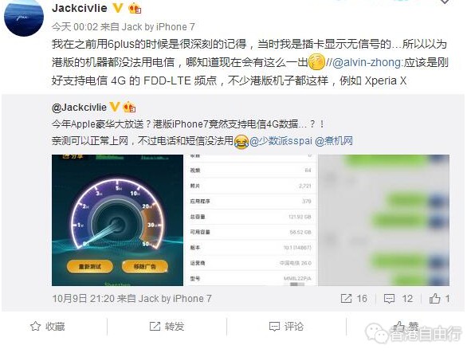Open Jackcivlie's round profile avatar

24,18
